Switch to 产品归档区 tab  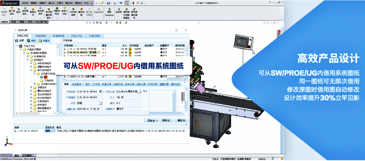(95, 36)
